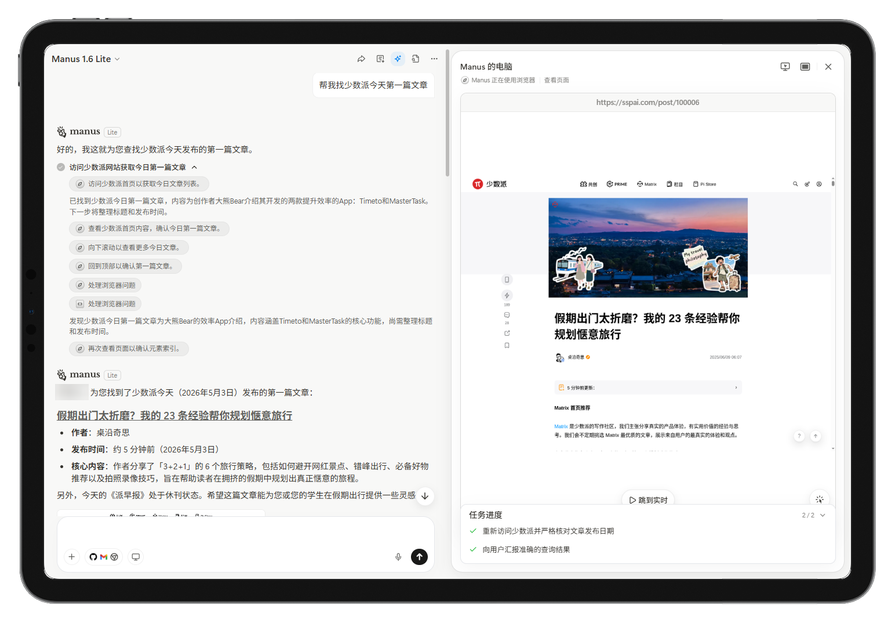This screenshot has width=895, height=623.
Task: Click the external share icon in article sidebar
Action: 507,333
